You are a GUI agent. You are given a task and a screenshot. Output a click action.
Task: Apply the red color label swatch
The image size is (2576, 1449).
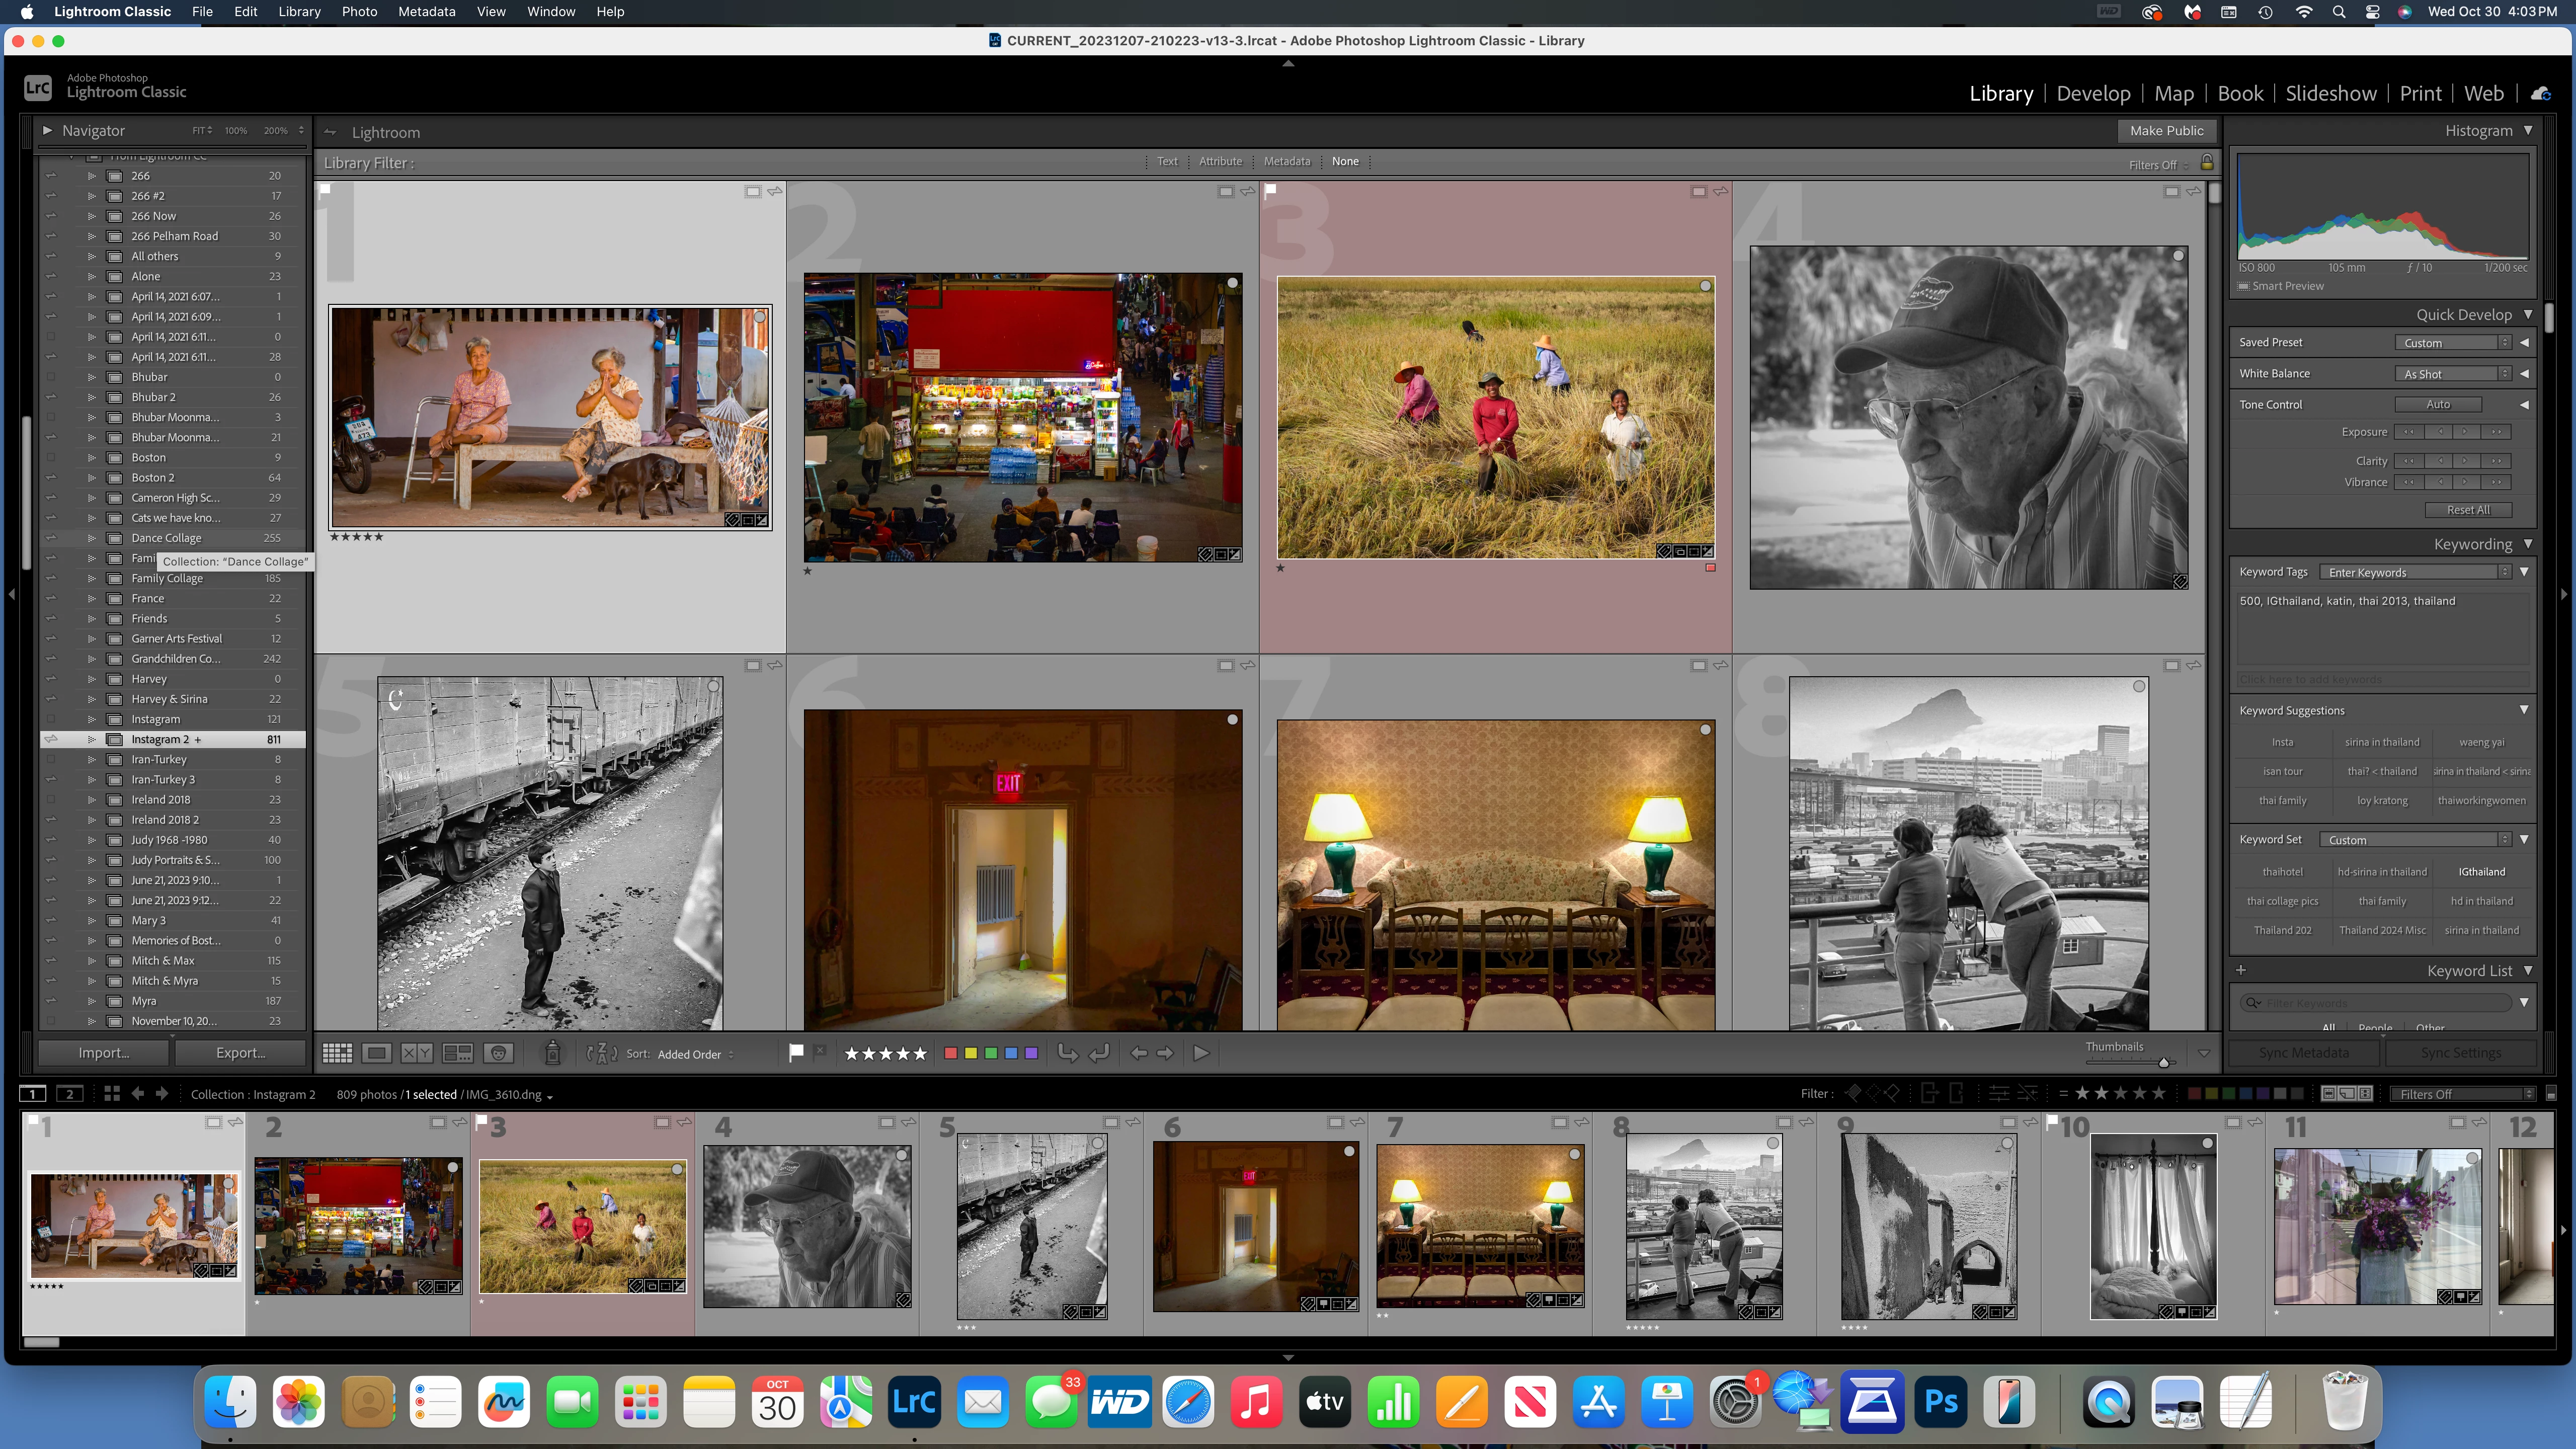pos(951,1053)
